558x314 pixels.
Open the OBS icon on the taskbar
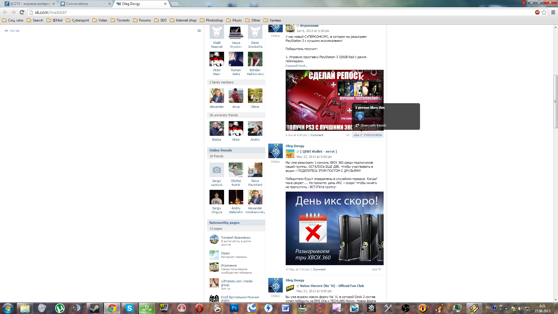point(405,308)
